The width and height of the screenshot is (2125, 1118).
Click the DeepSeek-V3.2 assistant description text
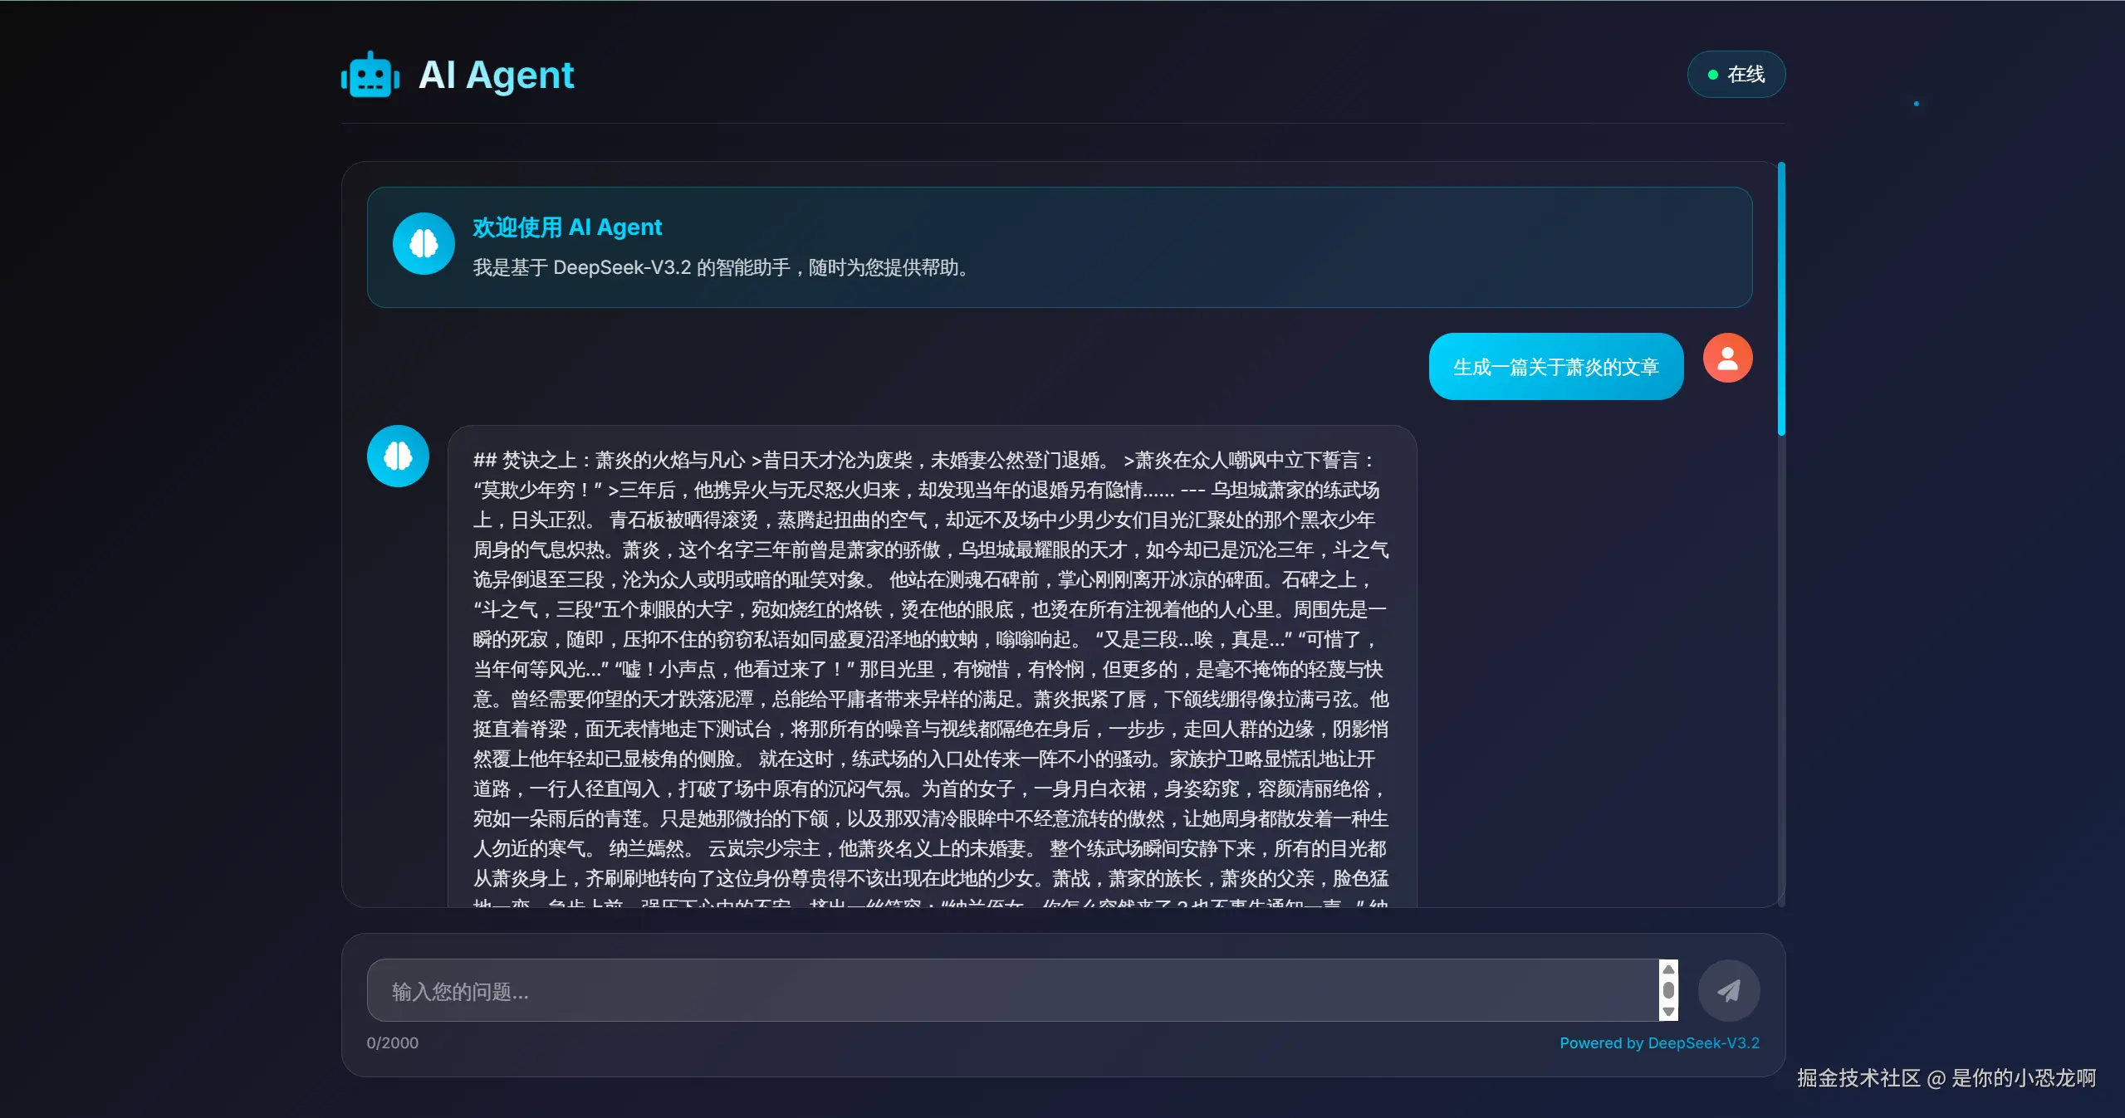720,267
